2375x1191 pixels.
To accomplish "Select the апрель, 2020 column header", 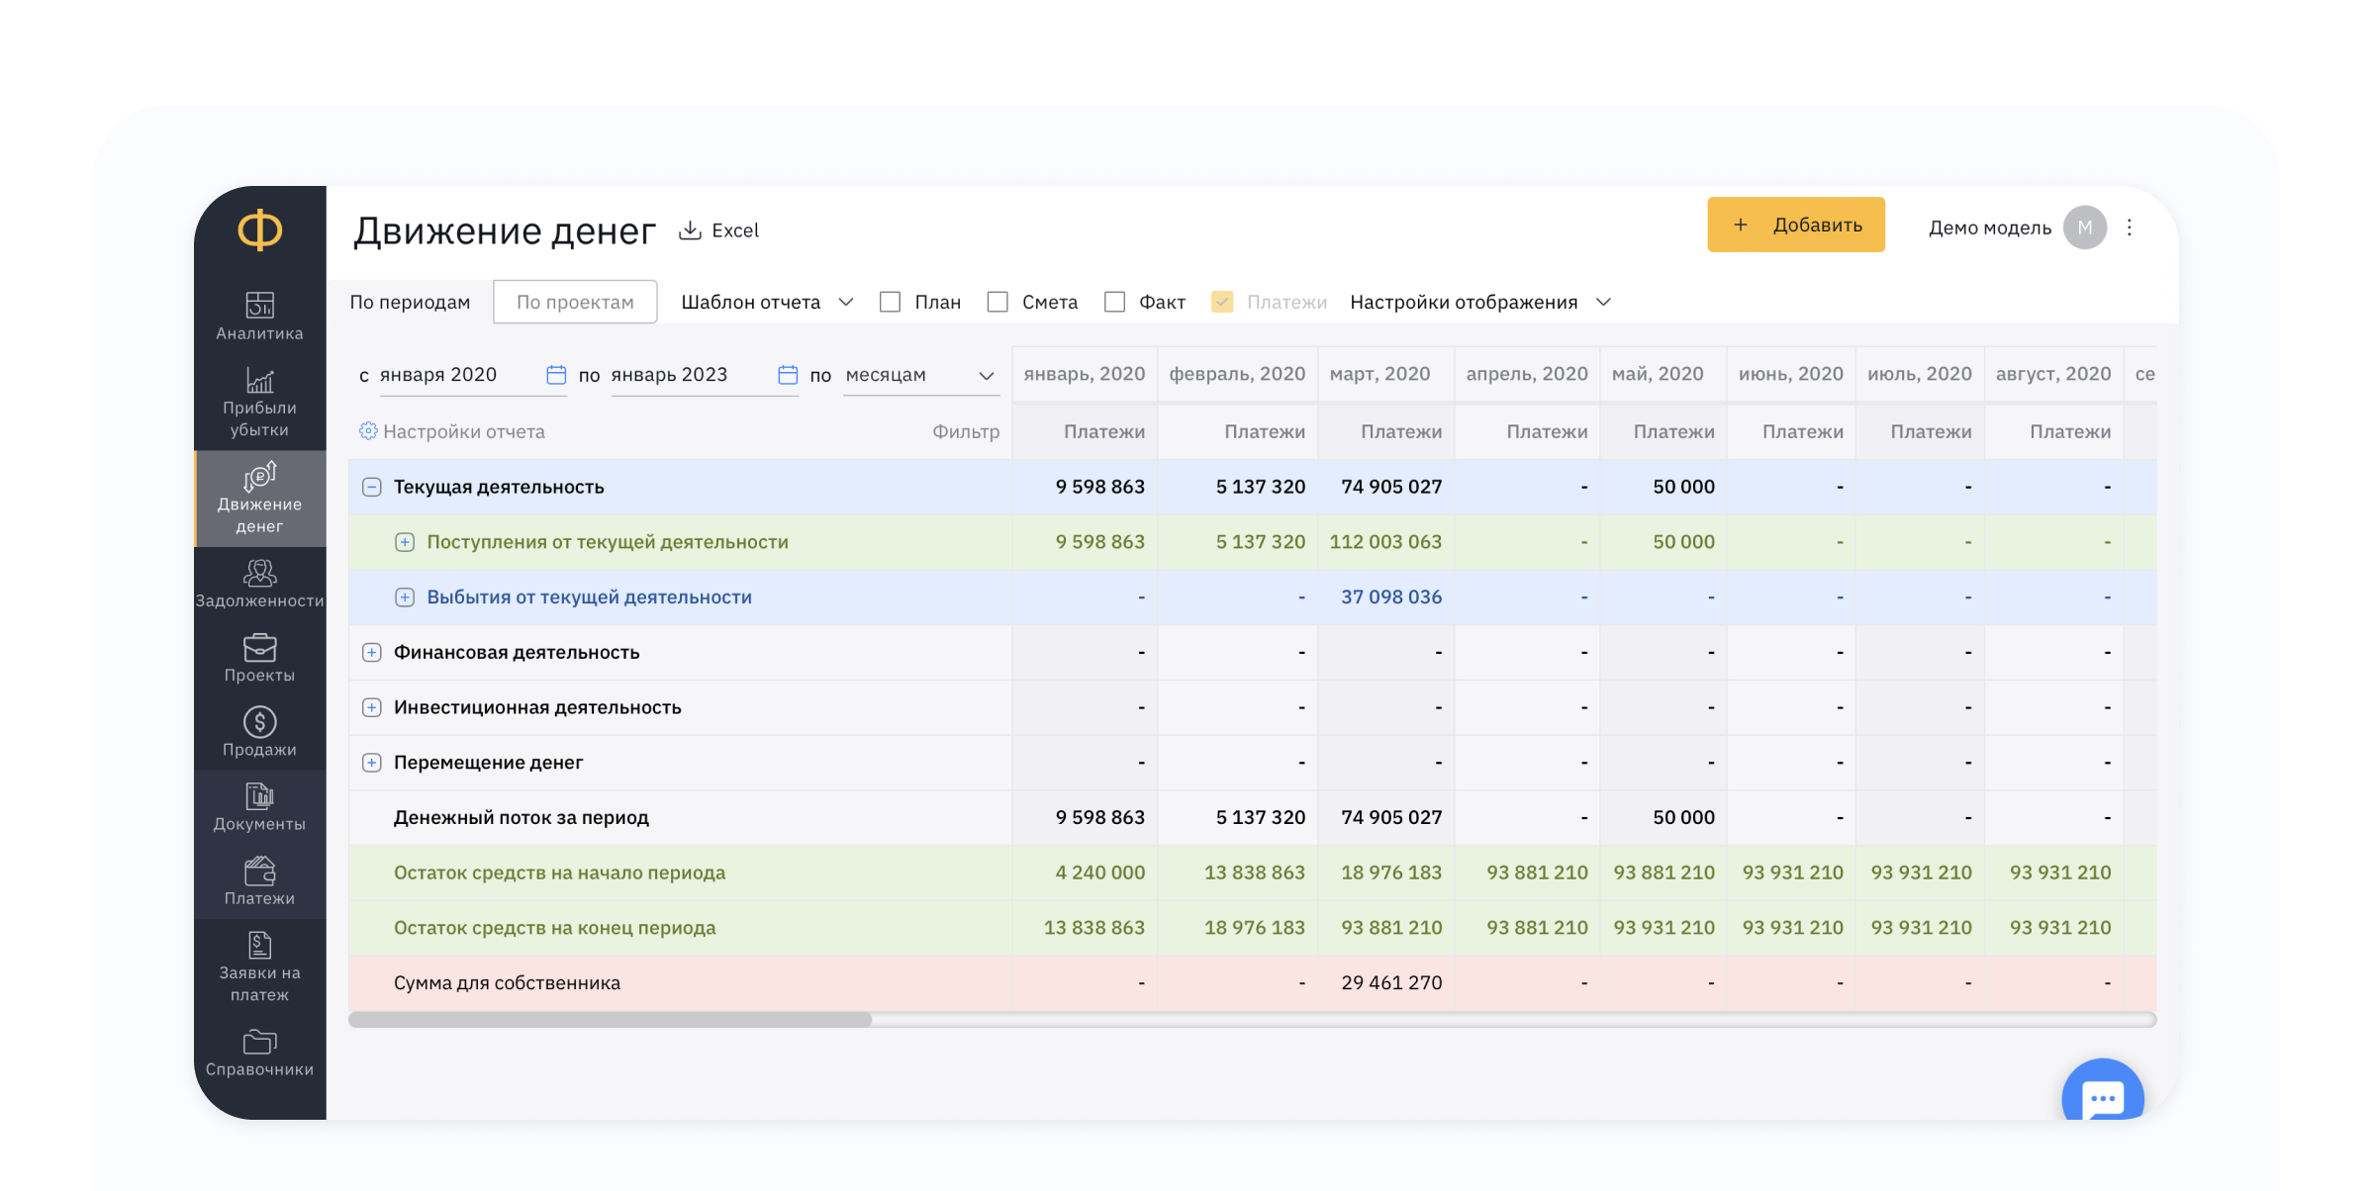I will 1527,374.
